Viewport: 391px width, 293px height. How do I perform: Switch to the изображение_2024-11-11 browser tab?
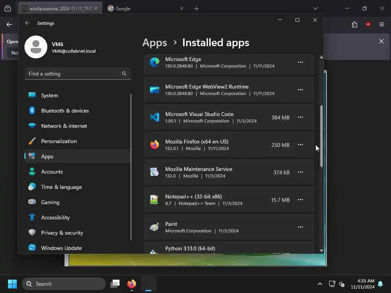[x=60, y=8]
